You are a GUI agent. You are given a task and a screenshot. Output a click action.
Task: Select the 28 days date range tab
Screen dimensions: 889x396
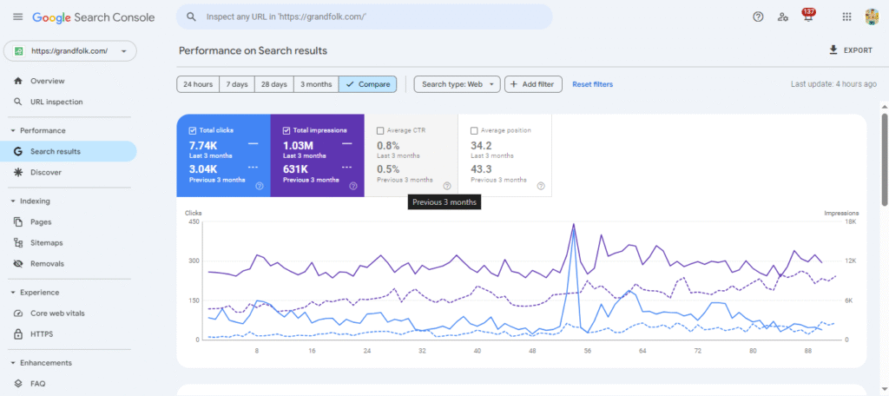click(273, 84)
